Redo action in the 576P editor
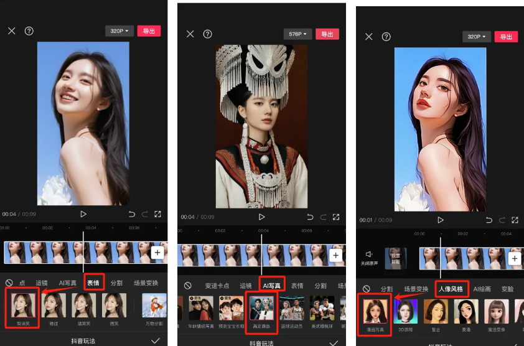The image size is (524, 346). point(323,217)
